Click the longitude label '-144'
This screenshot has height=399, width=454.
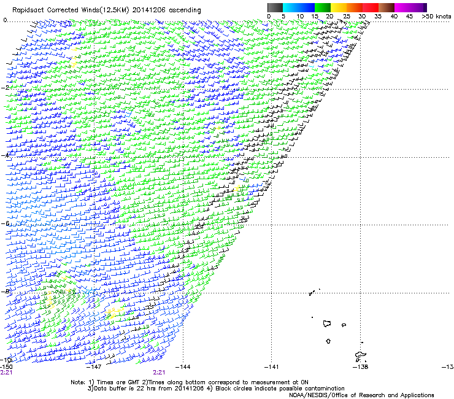point(183,367)
